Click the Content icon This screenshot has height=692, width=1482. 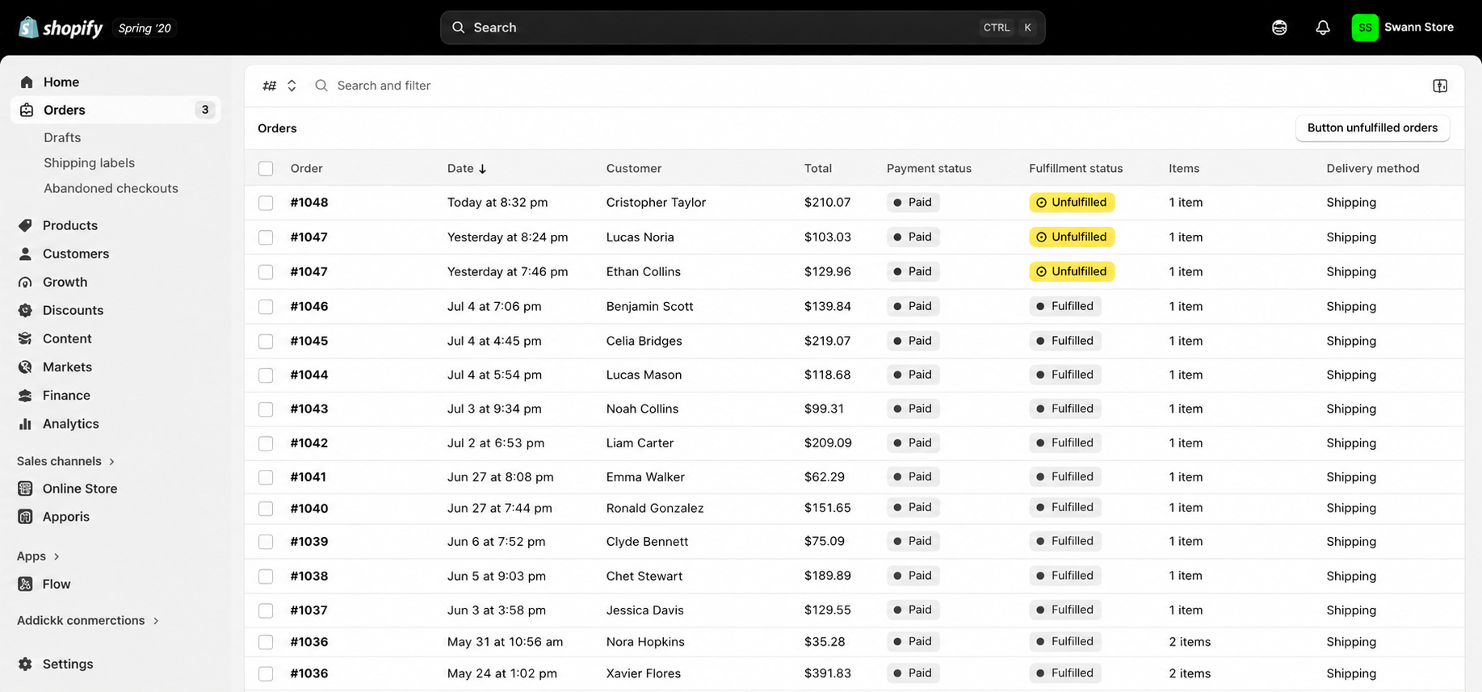click(26, 338)
